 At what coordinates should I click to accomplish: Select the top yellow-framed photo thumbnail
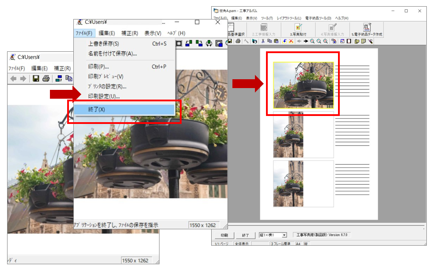303,84
